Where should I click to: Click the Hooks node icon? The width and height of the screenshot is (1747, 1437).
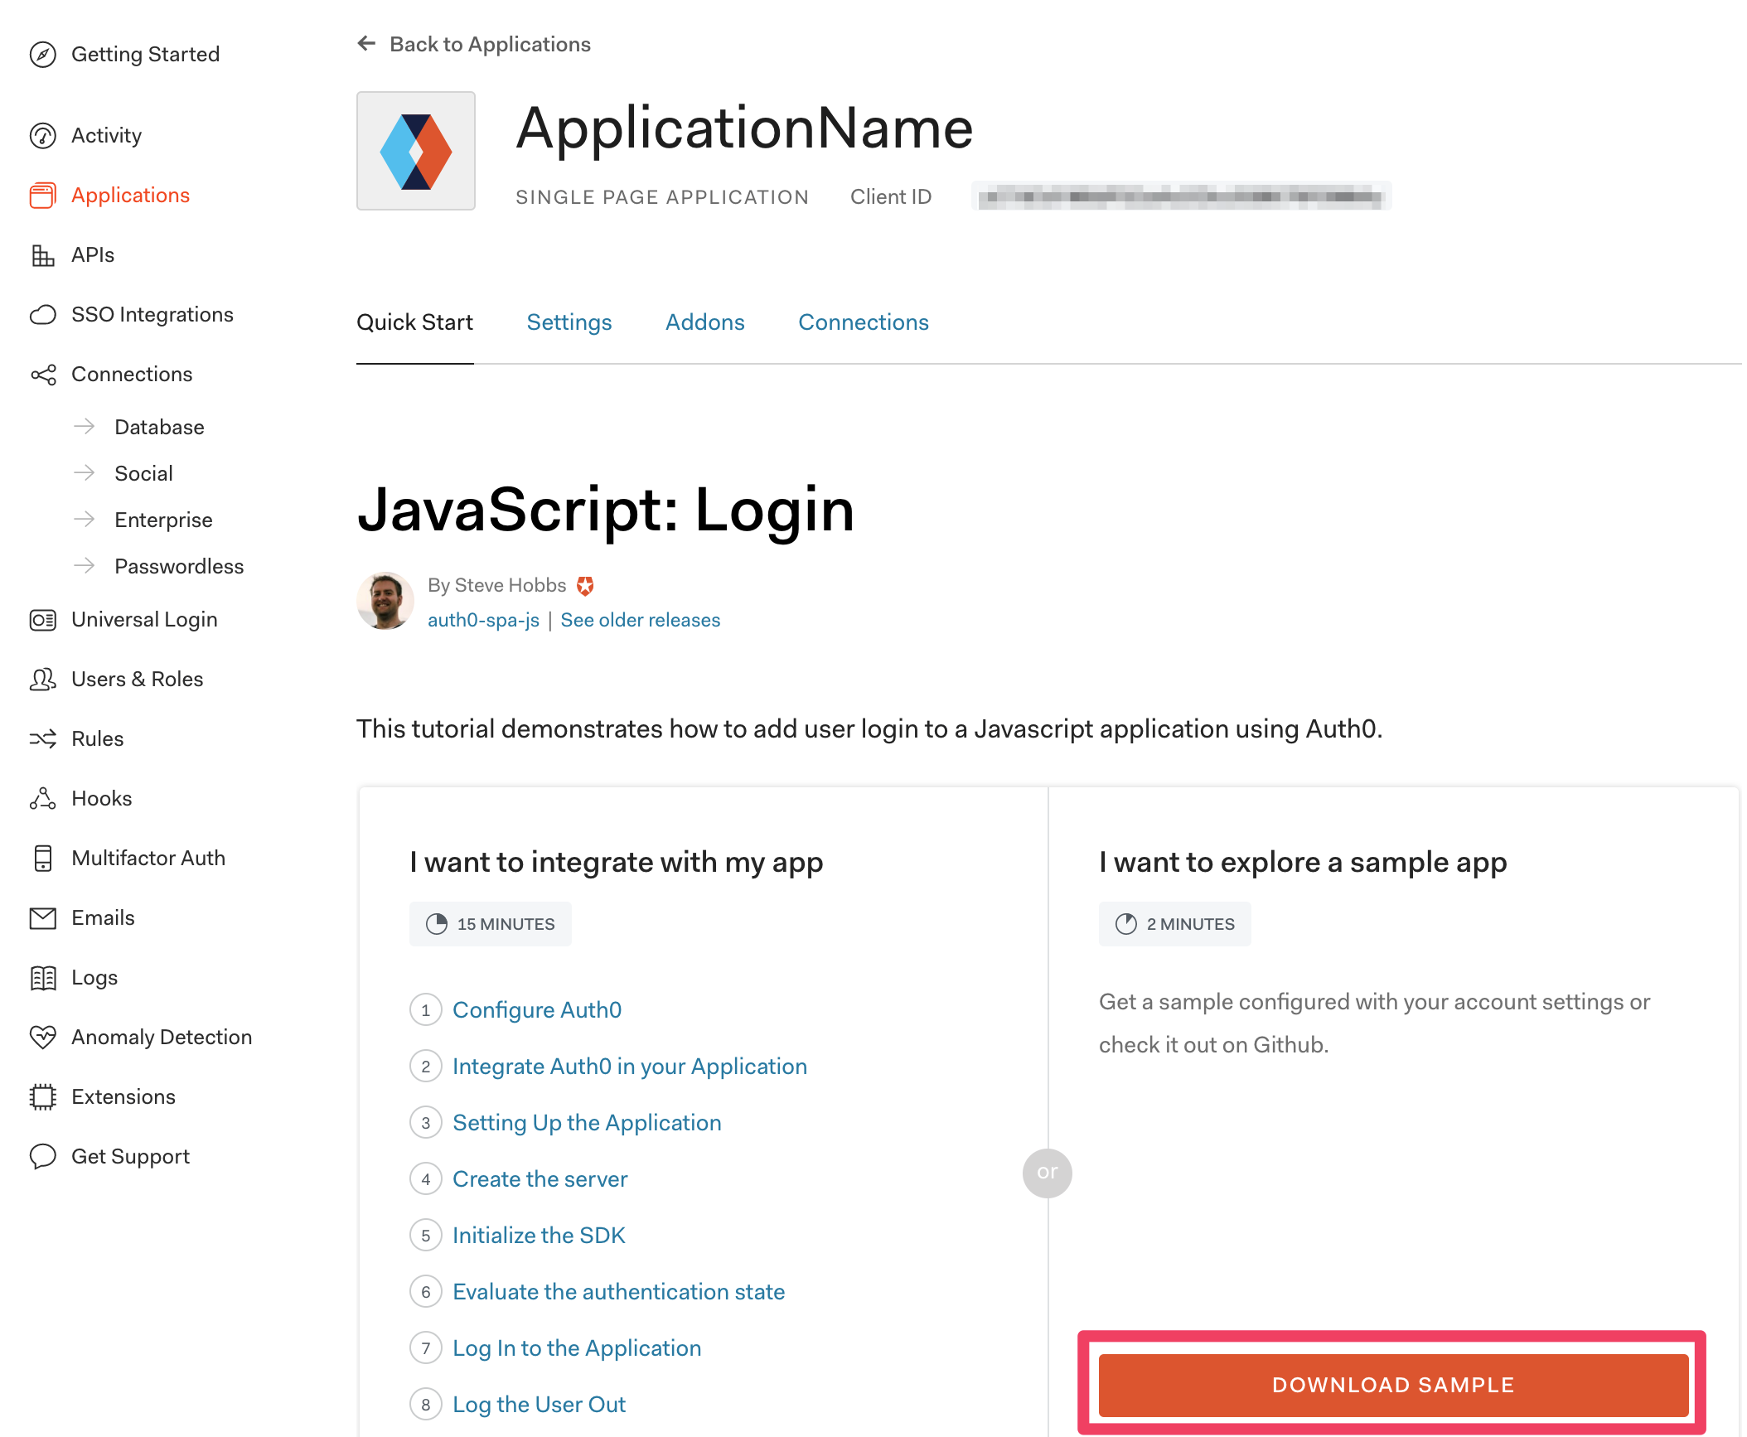(42, 799)
